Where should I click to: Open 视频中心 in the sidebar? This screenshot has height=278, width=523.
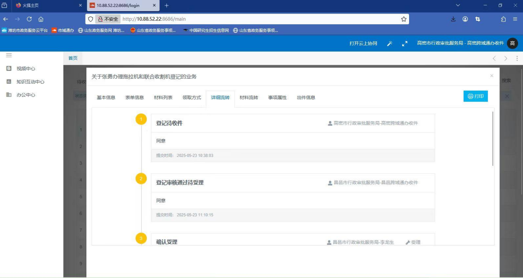(26, 68)
